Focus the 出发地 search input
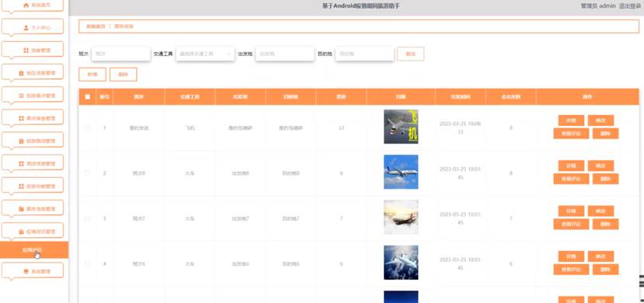 pyautogui.click(x=284, y=54)
